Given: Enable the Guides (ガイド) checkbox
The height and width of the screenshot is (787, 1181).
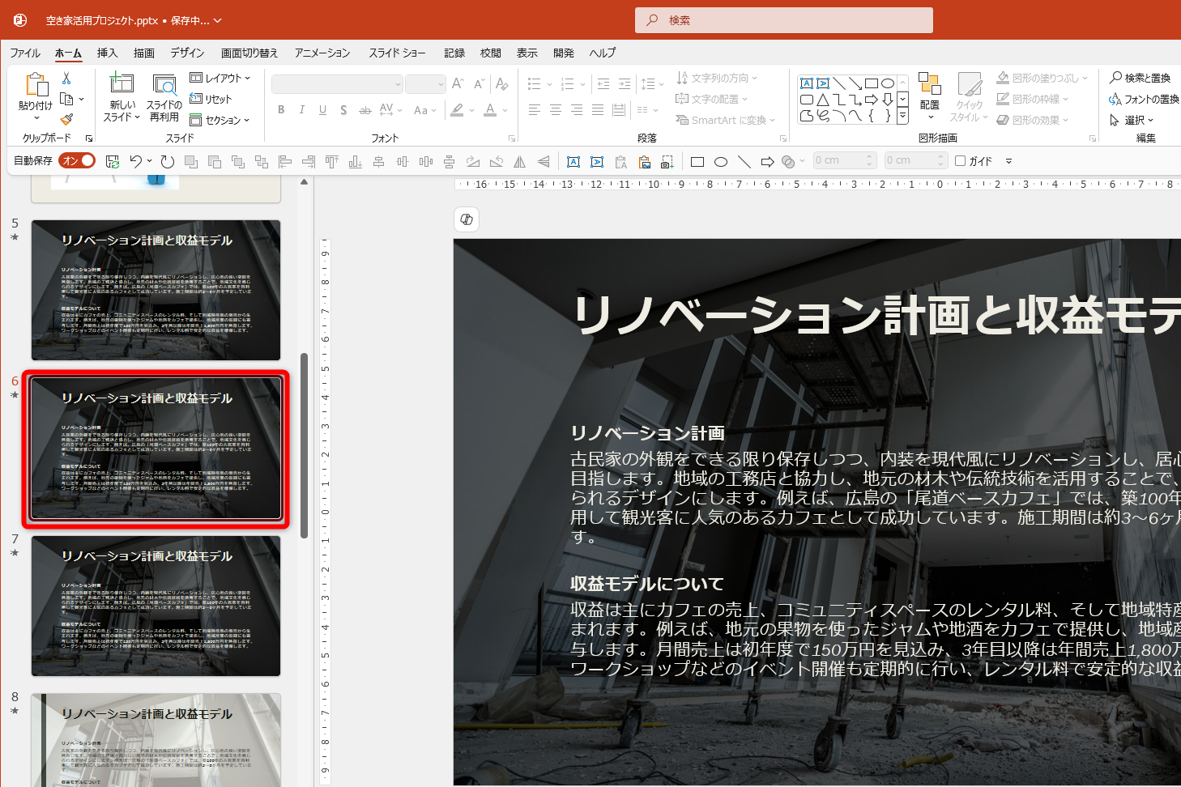Looking at the screenshot, I should tap(961, 161).
